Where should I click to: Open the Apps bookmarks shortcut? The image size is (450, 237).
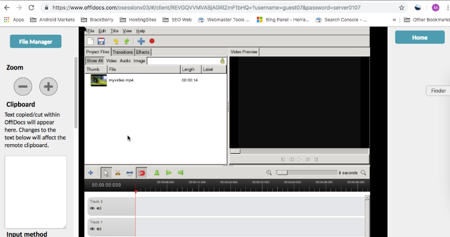click(x=14, y=20)
